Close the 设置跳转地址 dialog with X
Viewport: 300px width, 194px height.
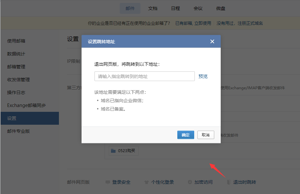pos(212,42)
